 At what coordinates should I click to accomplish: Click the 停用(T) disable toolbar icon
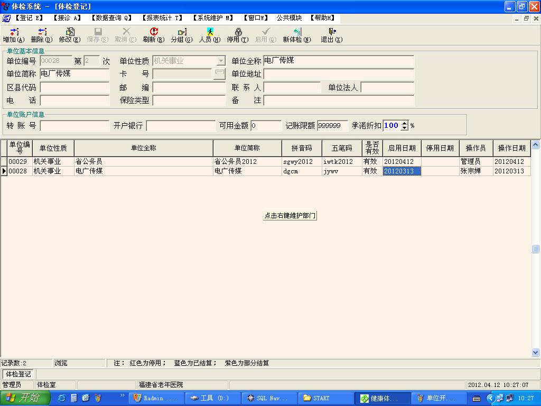(x=238, y=35)
